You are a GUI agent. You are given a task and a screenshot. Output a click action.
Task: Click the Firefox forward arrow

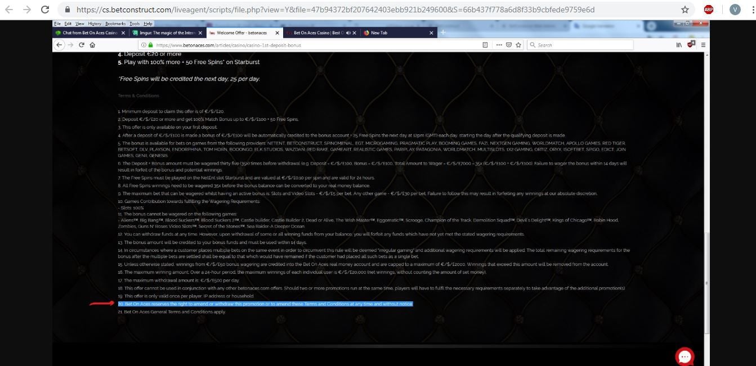[x=70, y=45]
